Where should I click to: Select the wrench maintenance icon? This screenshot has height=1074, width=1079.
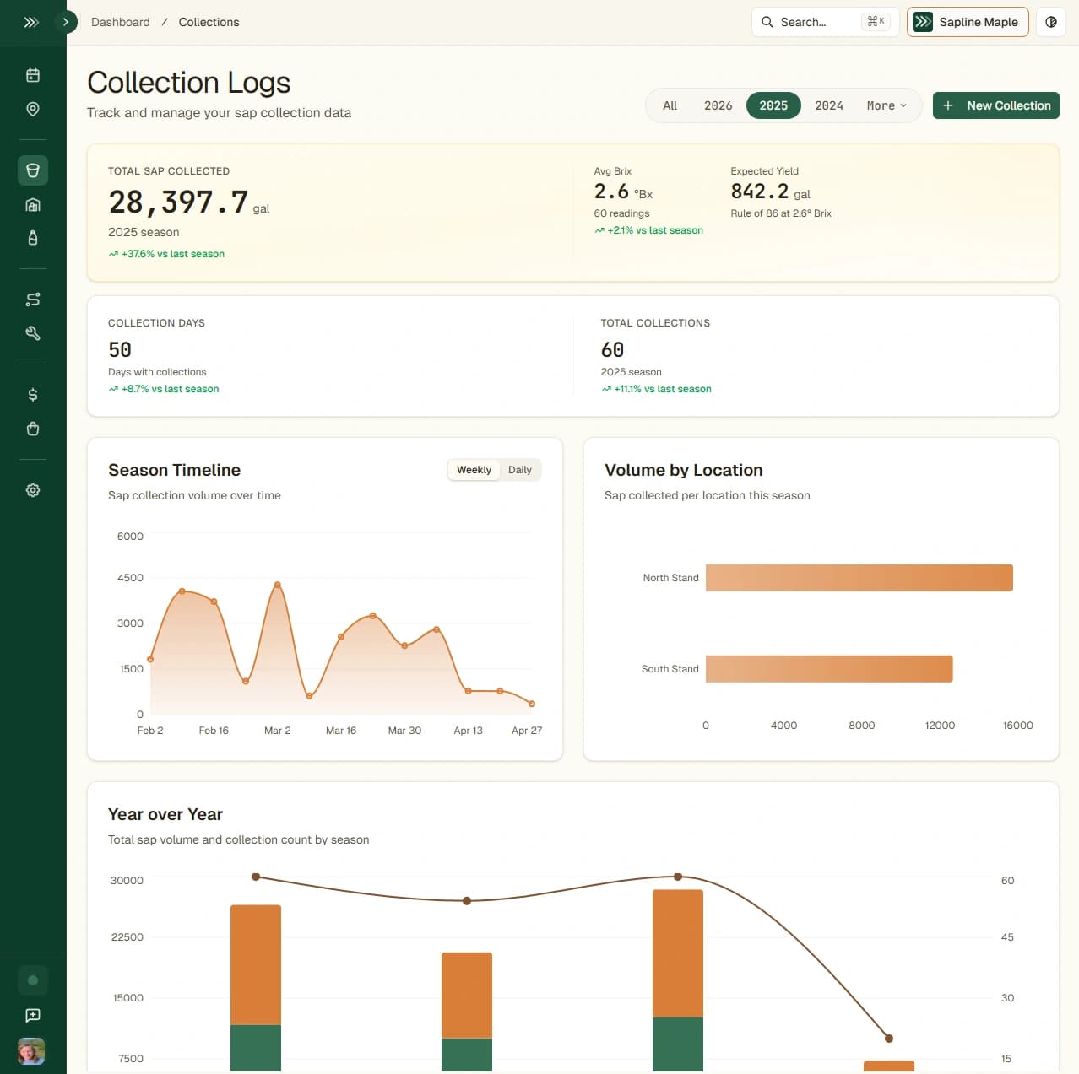point(32,333)
